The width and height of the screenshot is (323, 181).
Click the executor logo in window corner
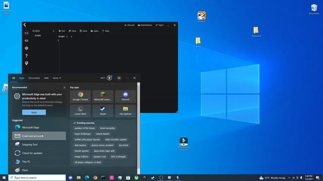tap(25, 25)
